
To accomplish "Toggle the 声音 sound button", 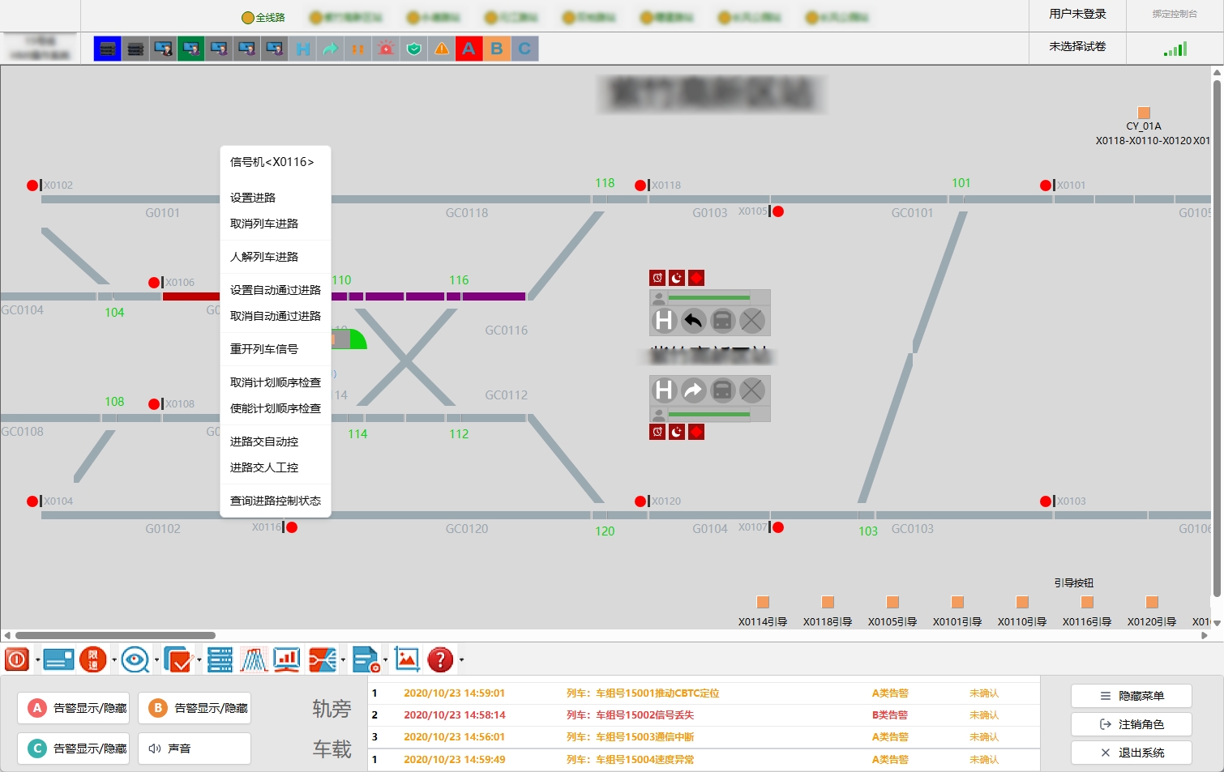I will [x=194, y=749].
